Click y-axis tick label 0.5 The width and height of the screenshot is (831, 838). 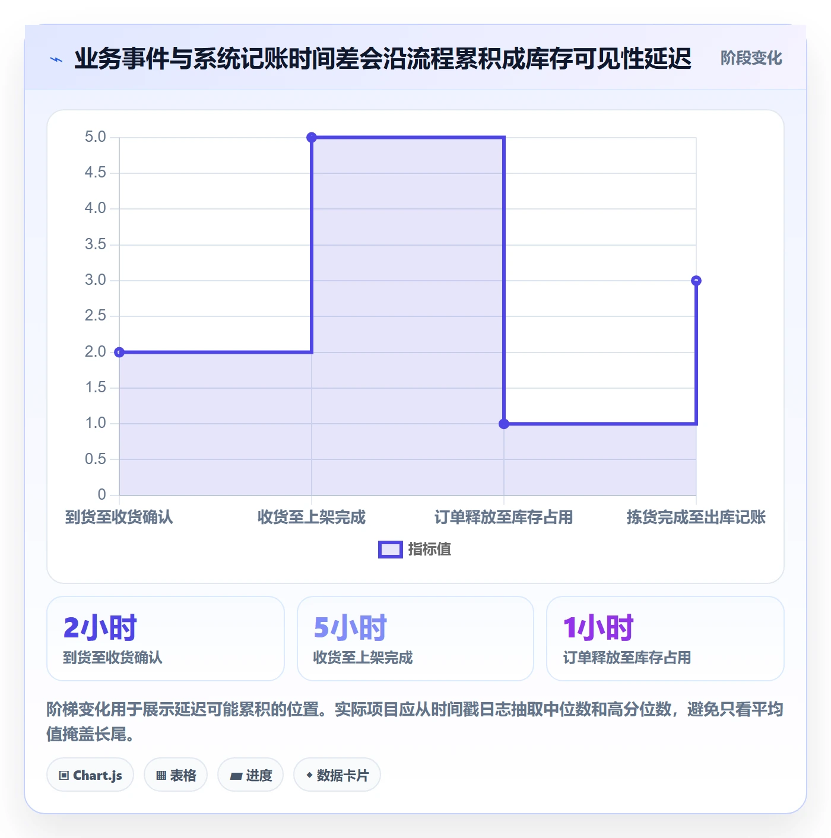coord(96,459)
